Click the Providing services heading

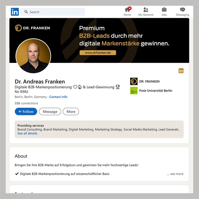pyautogui.click(x=31, y=125)
